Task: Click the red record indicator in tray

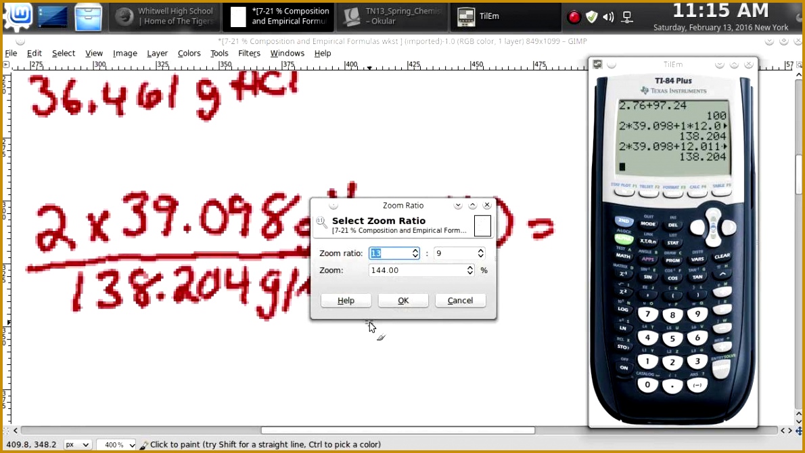Action: (x=574, y=17)
